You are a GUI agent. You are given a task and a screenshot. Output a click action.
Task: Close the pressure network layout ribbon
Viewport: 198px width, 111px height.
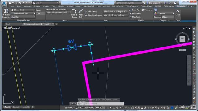[178, 13]
